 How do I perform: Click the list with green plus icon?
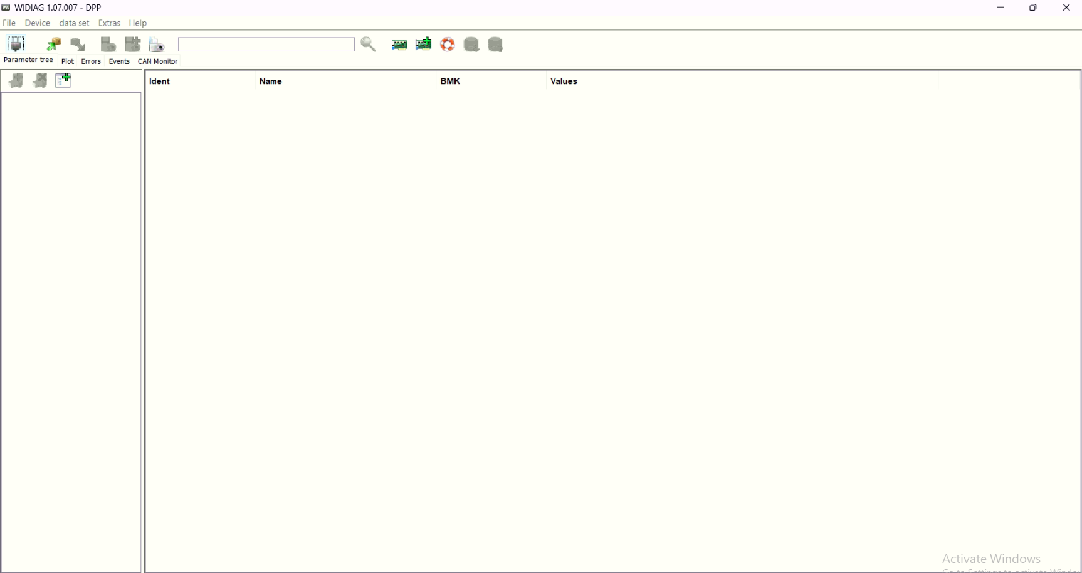(x=63, y=80)
